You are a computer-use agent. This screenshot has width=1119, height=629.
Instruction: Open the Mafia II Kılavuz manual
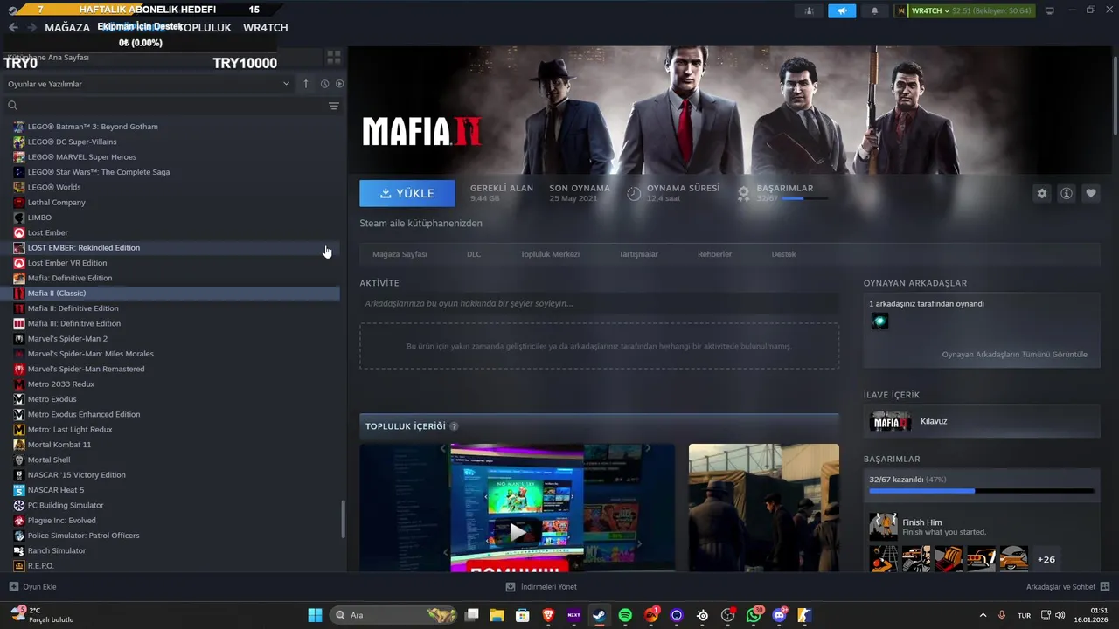982,421
